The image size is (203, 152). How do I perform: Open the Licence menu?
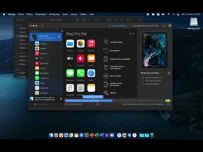pos(74,14)
